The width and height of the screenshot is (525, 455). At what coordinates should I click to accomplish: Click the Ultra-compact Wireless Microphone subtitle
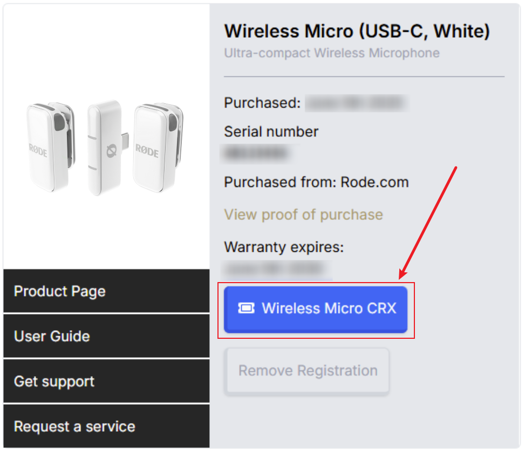(332, 53)
